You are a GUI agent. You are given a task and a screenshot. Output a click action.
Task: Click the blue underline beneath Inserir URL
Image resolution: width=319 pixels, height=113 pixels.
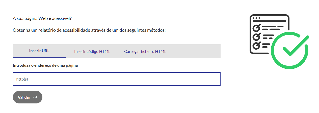click(x=39, y=57)
